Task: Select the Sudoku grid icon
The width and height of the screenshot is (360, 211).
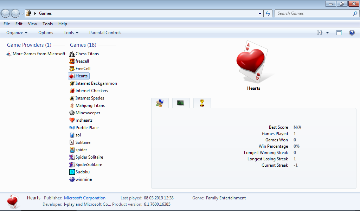Action: [x=72, y=172]
